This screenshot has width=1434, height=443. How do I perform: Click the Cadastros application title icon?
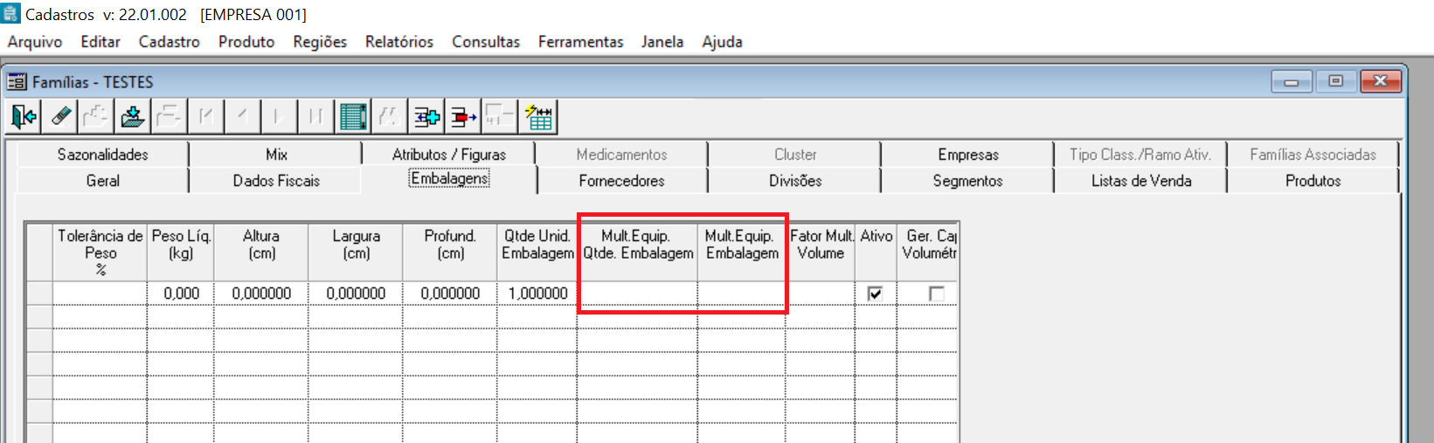pyautogui.click(x=10, y=13)
